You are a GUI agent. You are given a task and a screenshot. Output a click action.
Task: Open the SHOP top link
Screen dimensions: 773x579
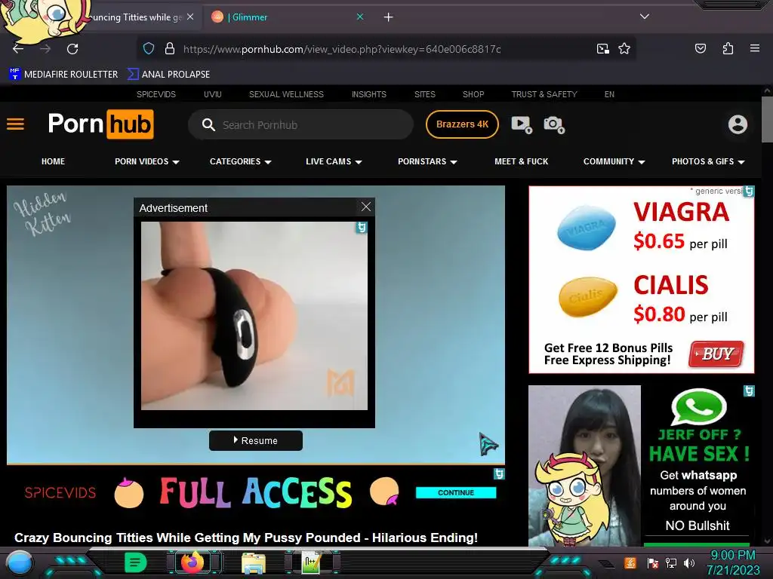click(473, 94)
